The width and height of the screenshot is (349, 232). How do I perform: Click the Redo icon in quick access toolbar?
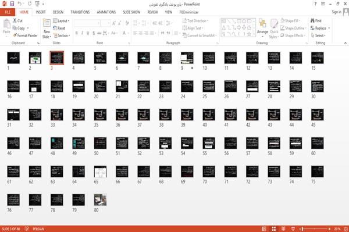point(30,4)
